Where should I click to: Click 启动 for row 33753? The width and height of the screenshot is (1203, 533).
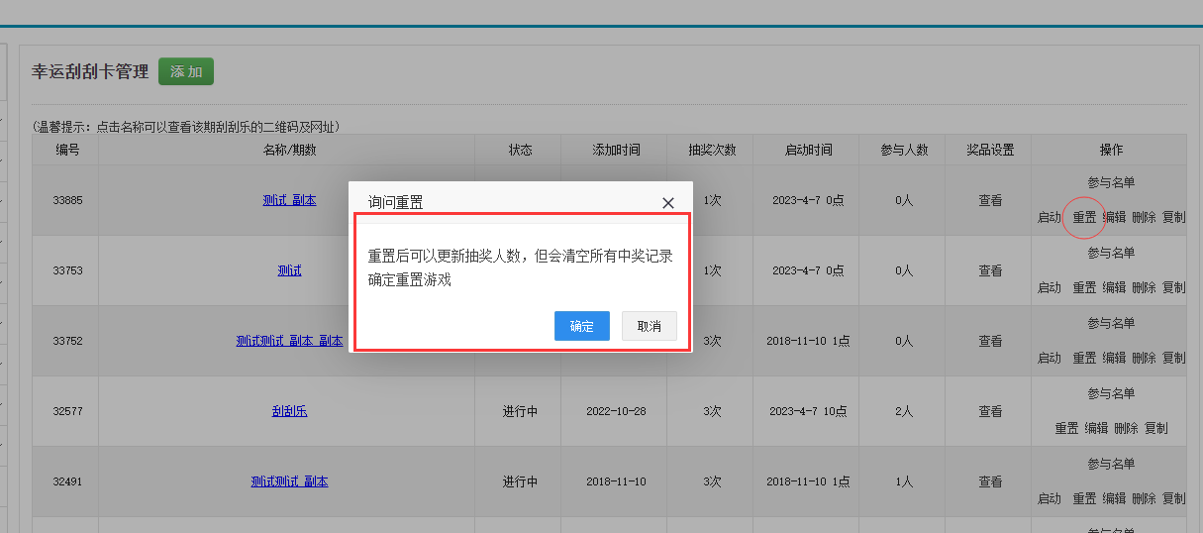coord(1050,287)
